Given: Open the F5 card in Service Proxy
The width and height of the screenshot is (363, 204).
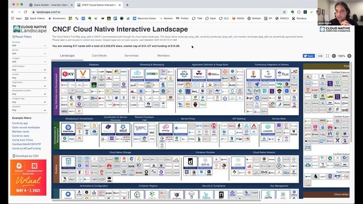Looking at the screenshot, I should (x=214, y=126).
